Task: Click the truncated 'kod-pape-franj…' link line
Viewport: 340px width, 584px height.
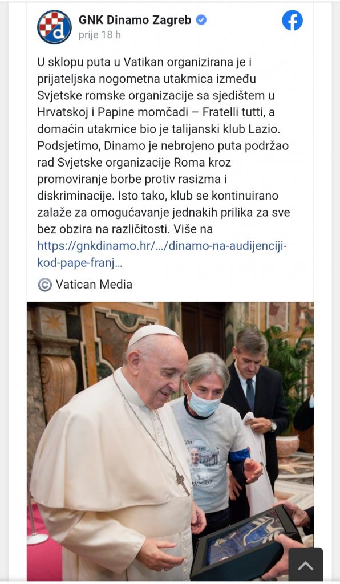Action: pyautogui.click(x=80, y=263)
